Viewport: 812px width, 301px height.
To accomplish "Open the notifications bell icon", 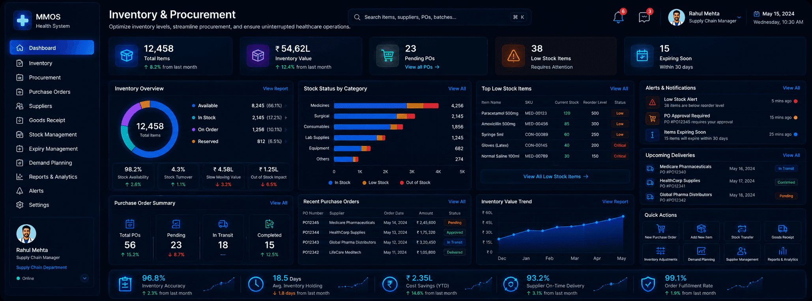I will [x=618, y=17].
